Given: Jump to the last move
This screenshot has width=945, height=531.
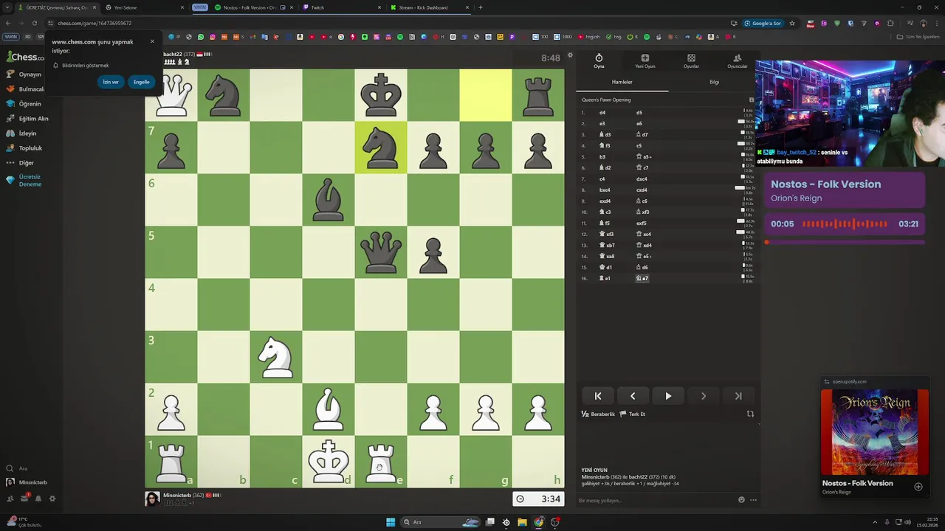Looking at the screenshot, I should click(738, 396).
